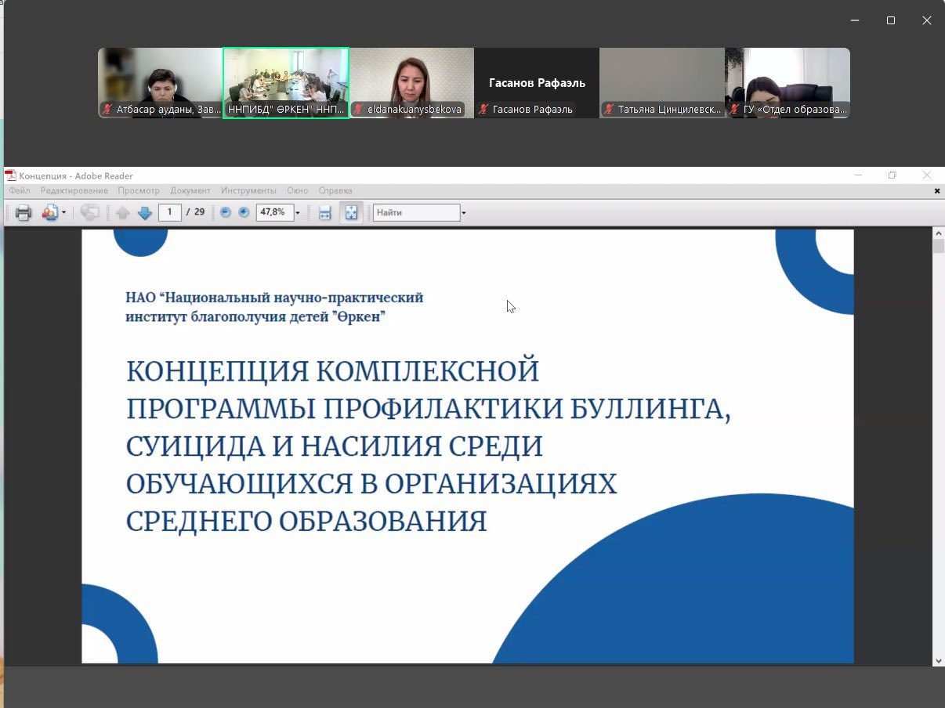Click the line 'СУИЦИДА И НАСИЛИЯ СРЕДИ'

(x=335, y=446)
